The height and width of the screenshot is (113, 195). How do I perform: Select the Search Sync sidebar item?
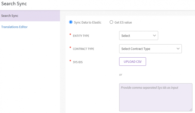point(10,16)
